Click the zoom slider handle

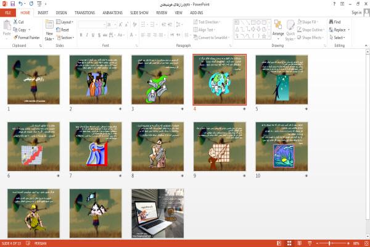[x=329, y=243]
